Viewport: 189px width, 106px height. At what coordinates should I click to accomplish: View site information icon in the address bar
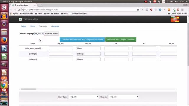[x=23, y=10]
